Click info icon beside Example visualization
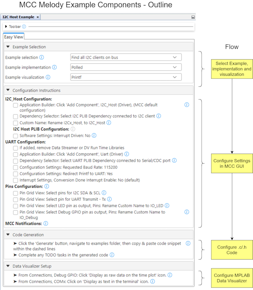 click(x=48, y=77)
